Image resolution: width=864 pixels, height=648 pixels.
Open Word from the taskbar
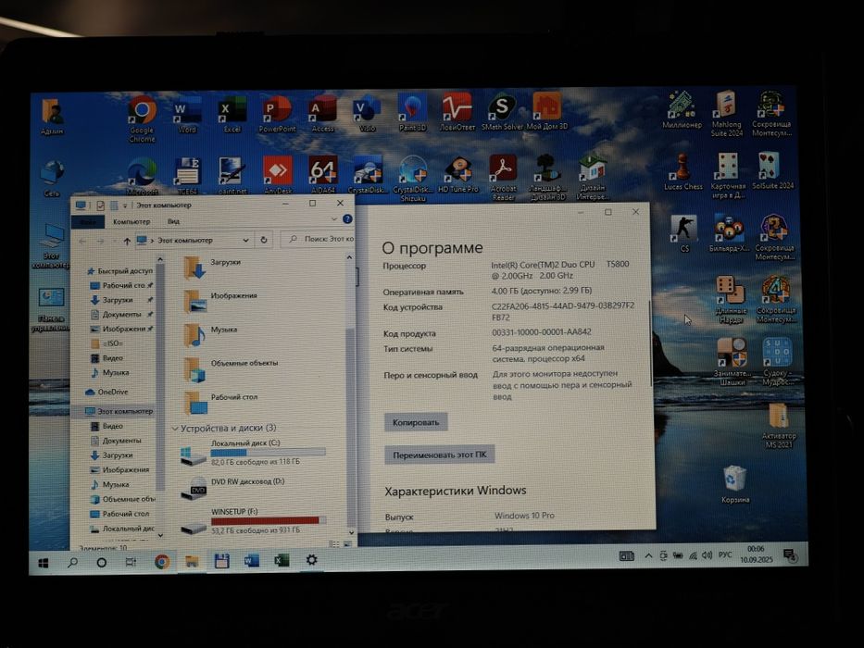(x=252, y=561)
